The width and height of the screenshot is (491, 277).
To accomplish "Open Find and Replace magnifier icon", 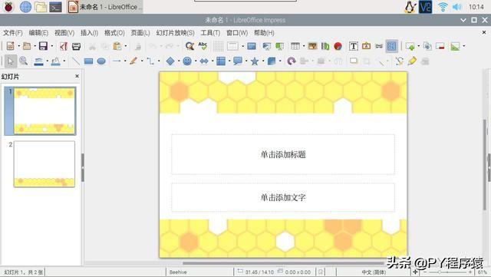I will click(189, 46).
